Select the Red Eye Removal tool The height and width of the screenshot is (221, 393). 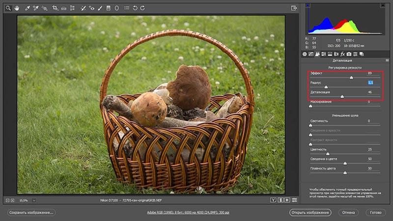(91, 8)
